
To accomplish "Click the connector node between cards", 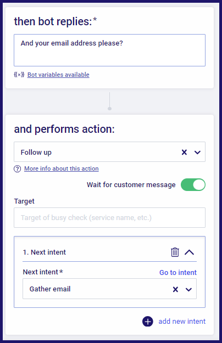I will coord(110,109).
